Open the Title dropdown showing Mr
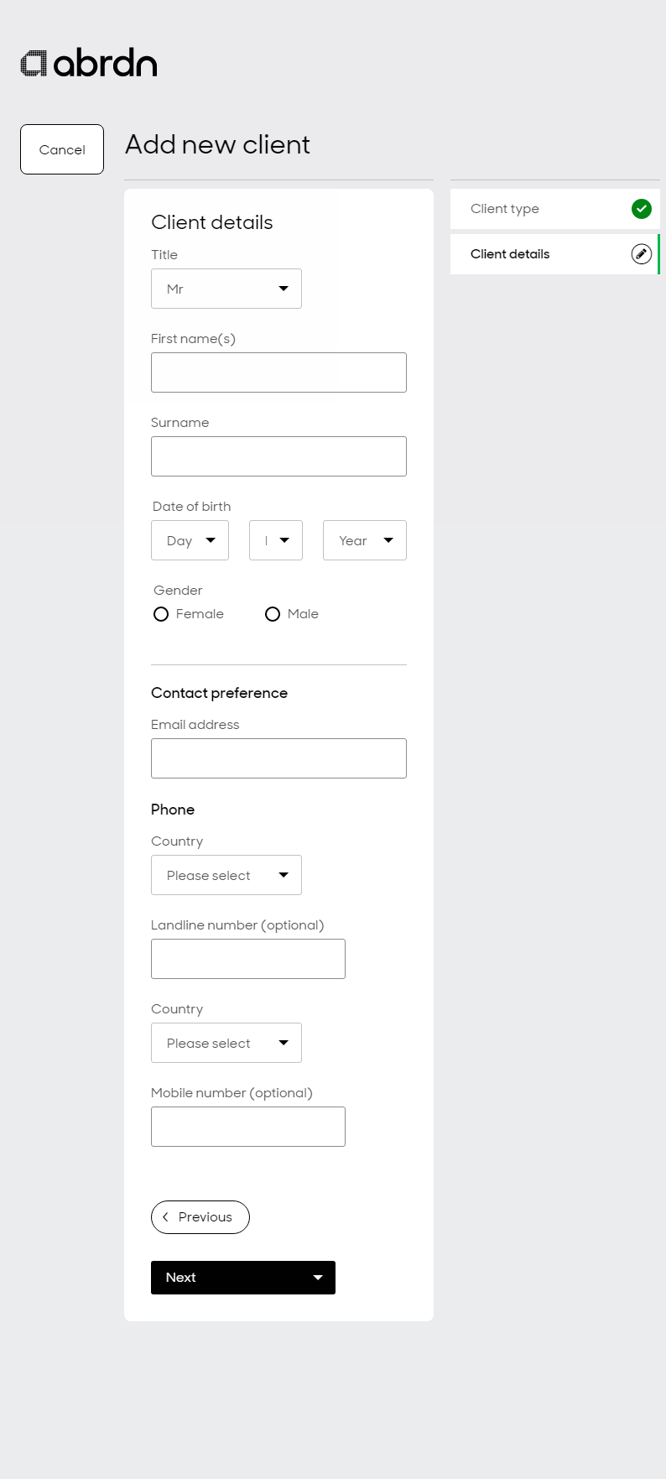666x1479 pixels. [x=226, y=289]
